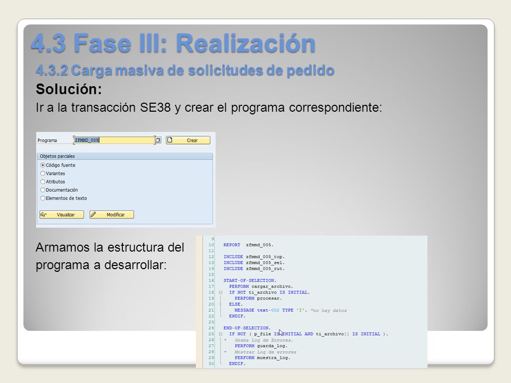
Task: Click the START-OF-SELECTION statement
Action: tap(250, 280)
